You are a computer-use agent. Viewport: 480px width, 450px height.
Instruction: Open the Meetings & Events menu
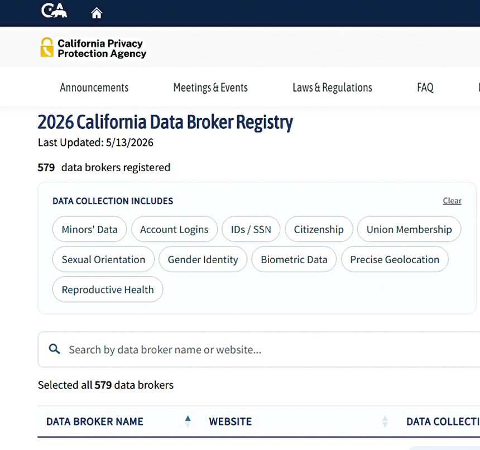(210, 88)
